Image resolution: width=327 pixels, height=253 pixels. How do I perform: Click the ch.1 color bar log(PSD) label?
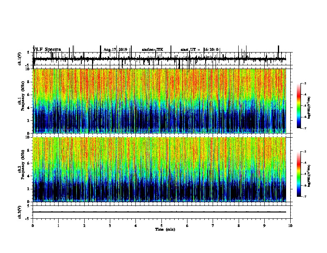(x=309, y=108)
